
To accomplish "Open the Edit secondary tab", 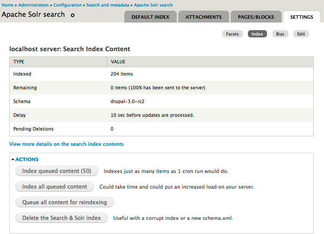I will click(x=301, y=34).
